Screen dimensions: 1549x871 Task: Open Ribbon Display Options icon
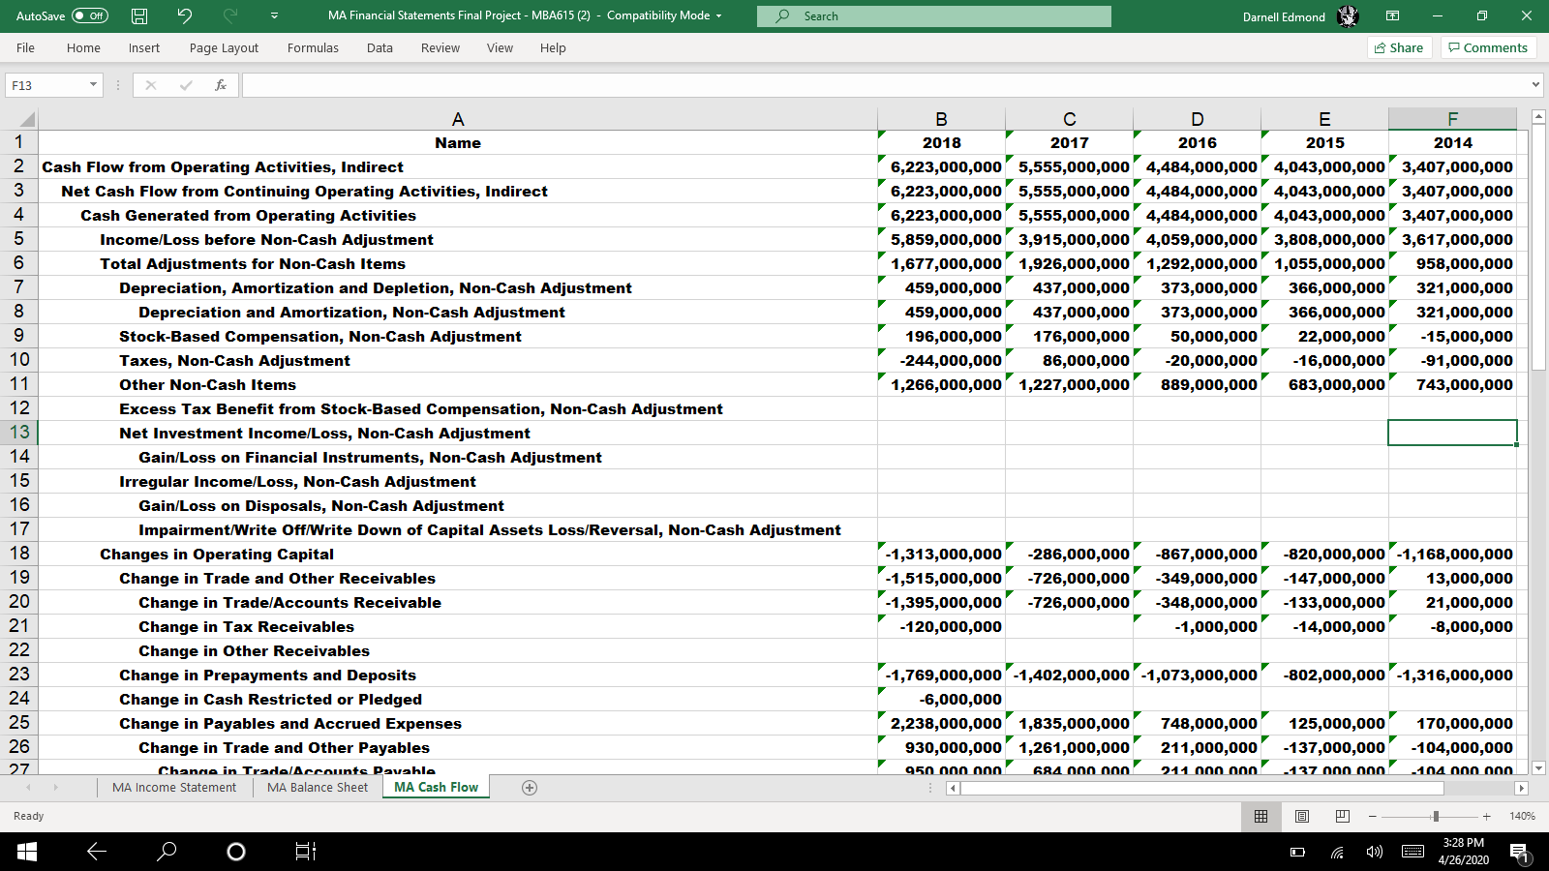pos(1392,15)
